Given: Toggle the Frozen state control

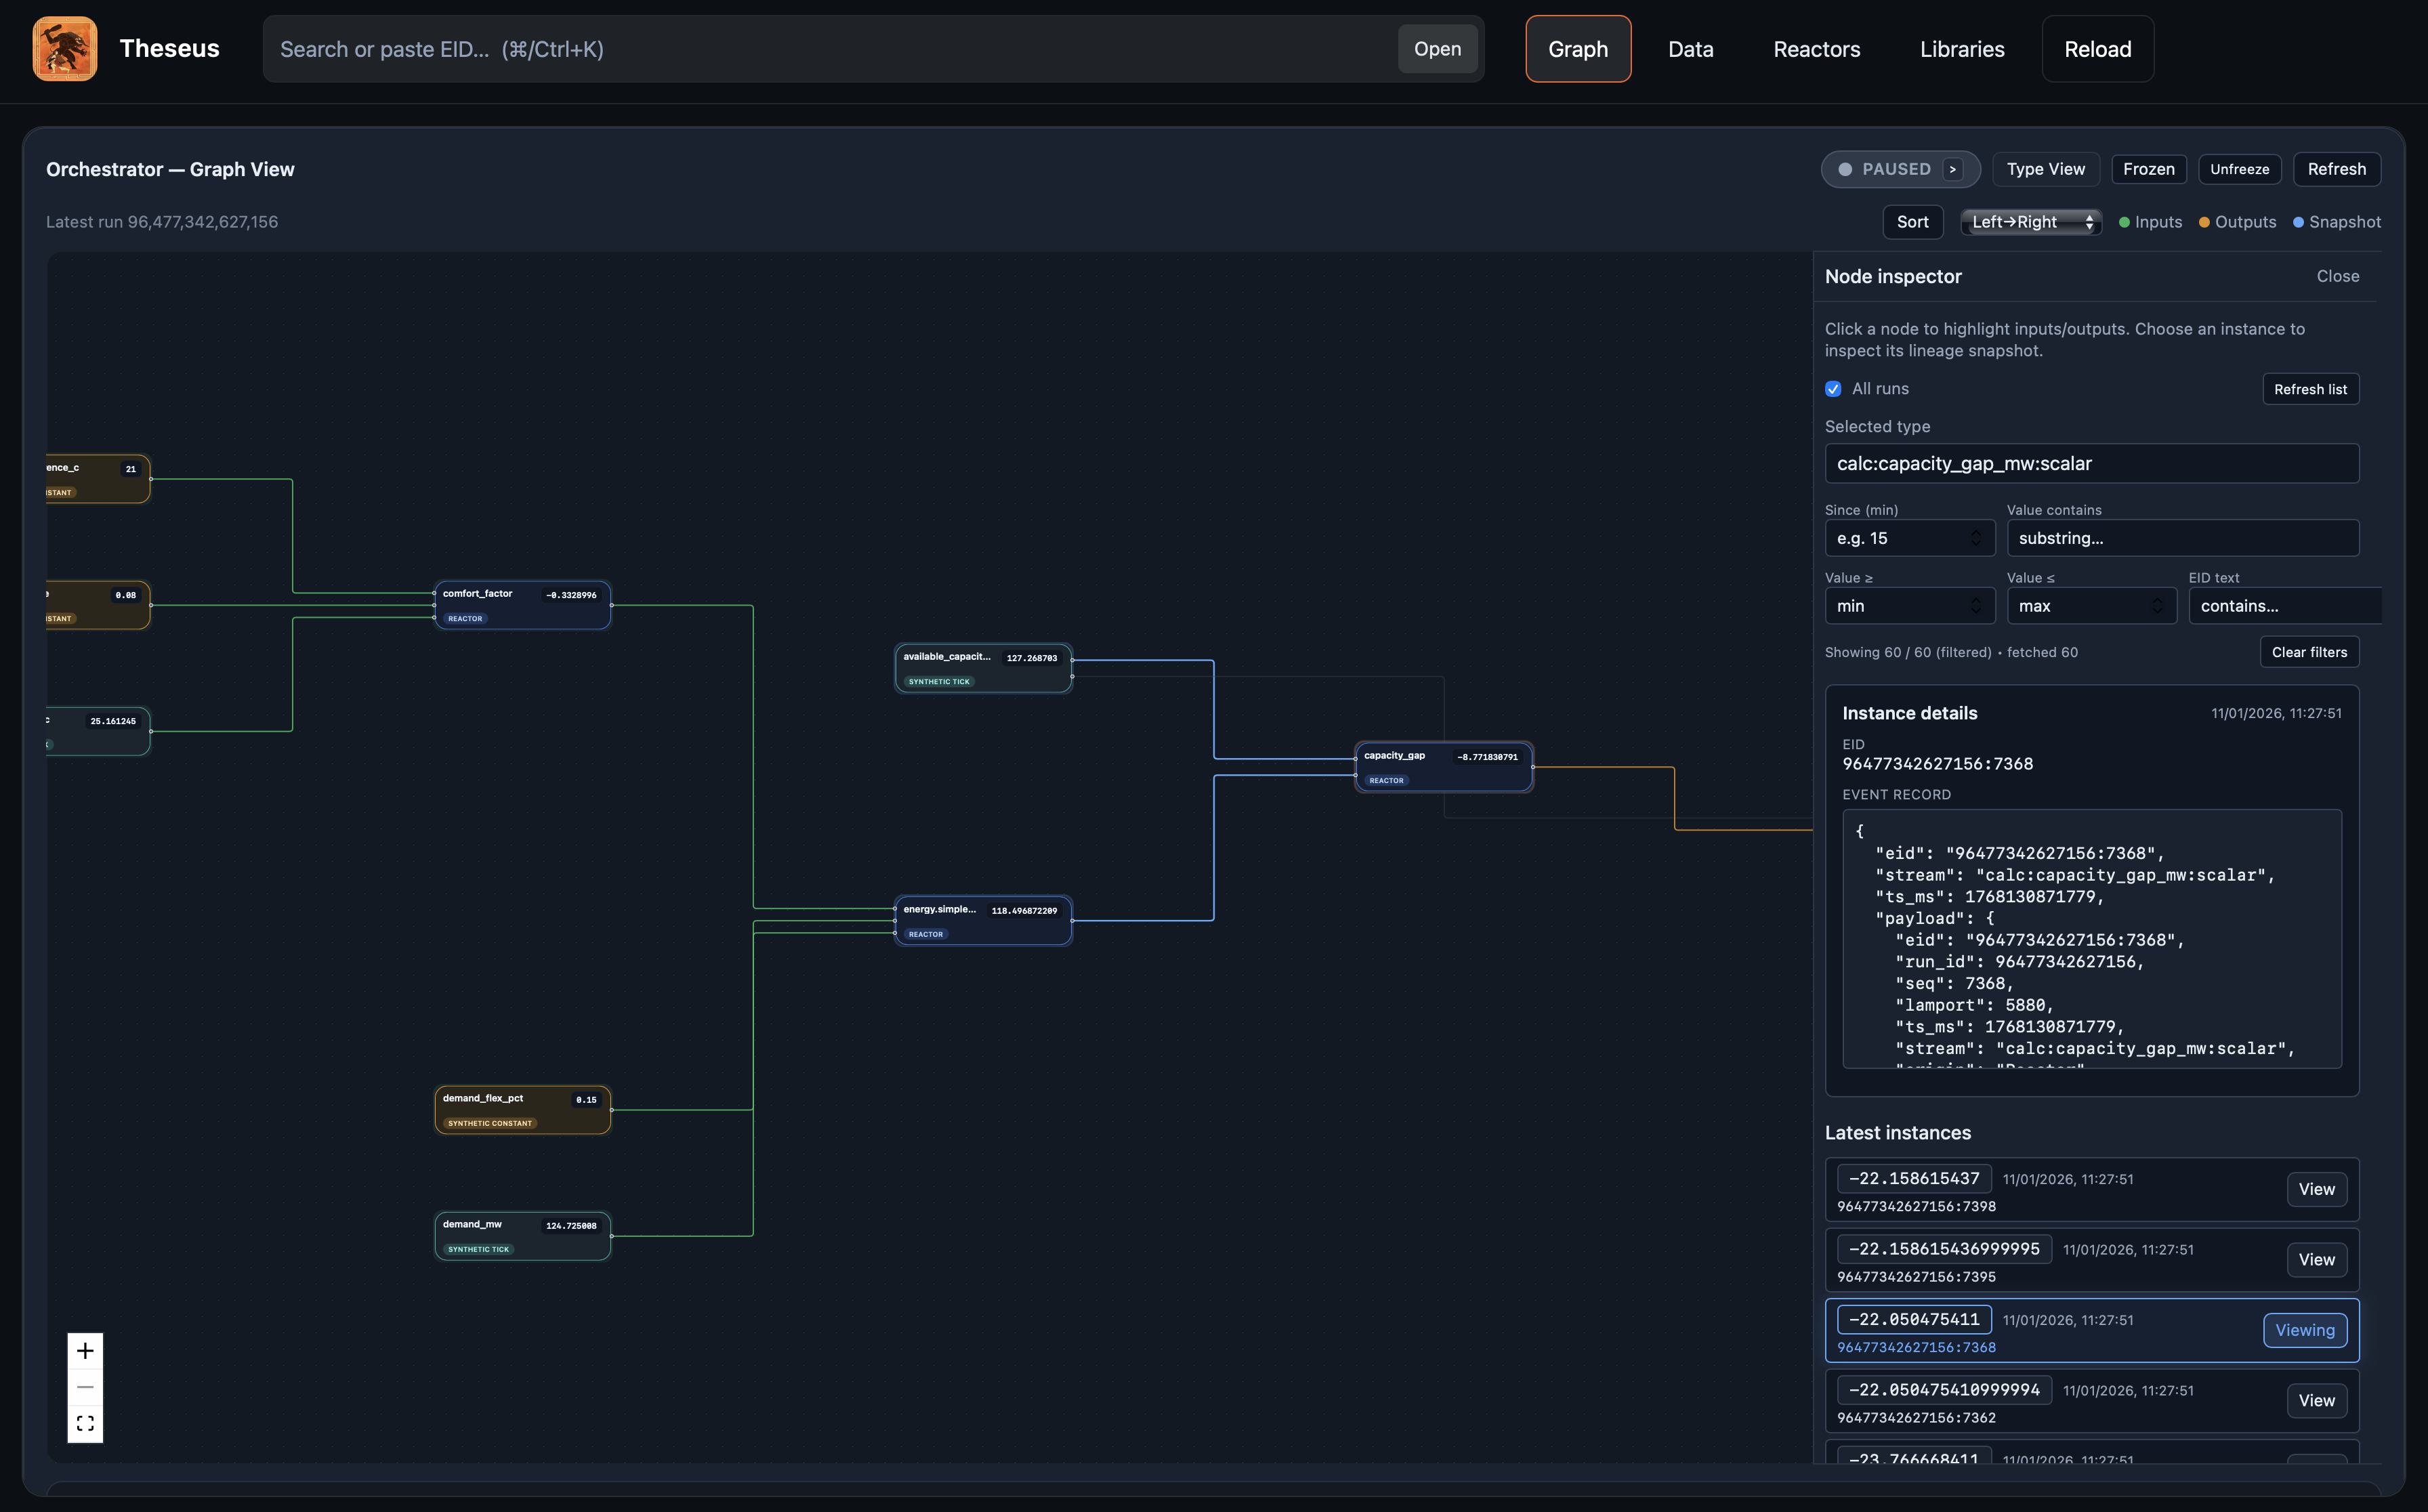Looking at the screenshot, I should (x=2148, y=169).
